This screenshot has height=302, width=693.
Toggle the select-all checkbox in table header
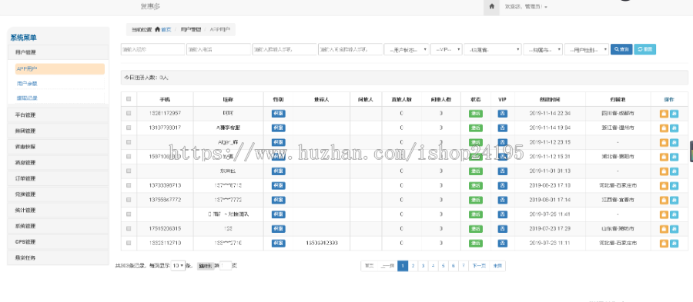tap(129, 99)
